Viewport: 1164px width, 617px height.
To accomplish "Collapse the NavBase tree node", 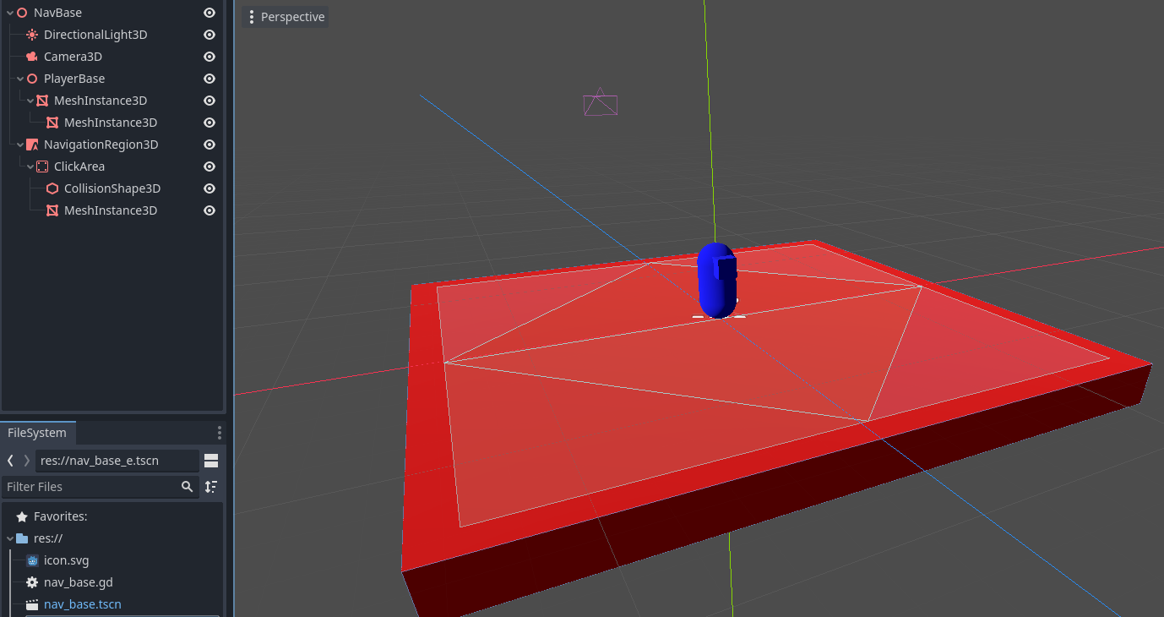I will point(10,13).
